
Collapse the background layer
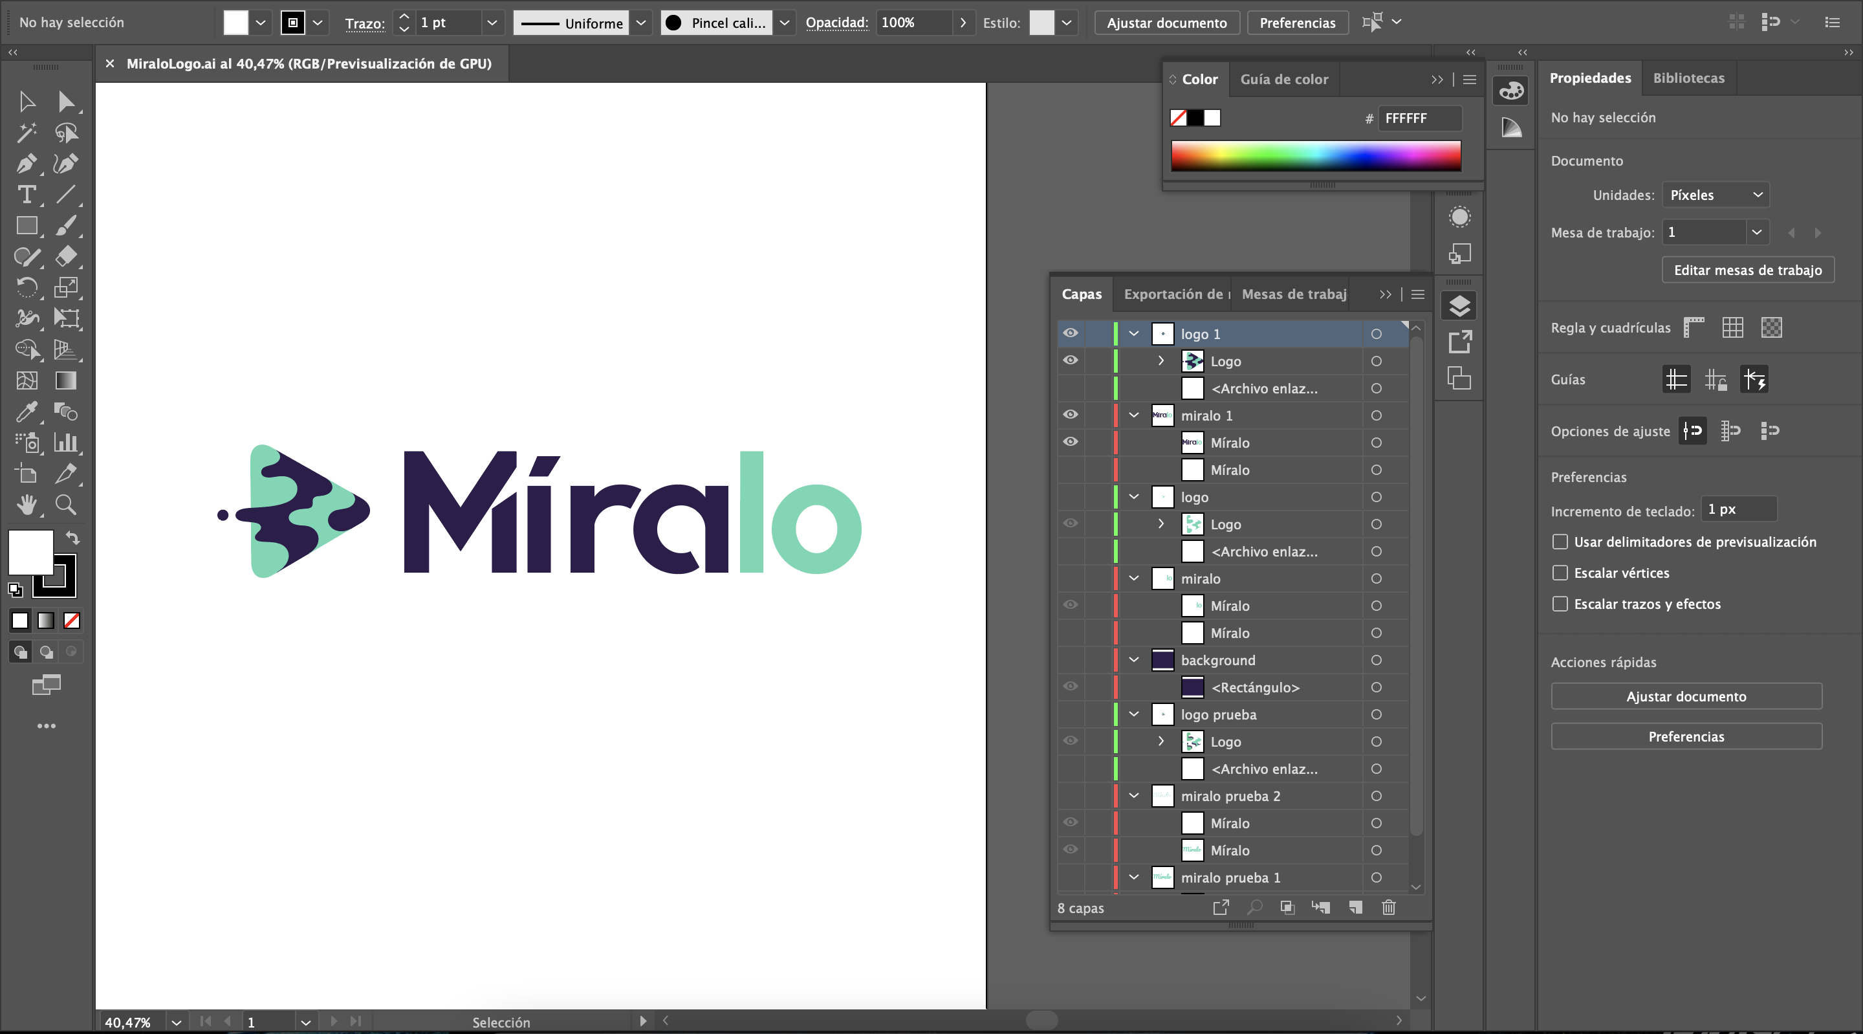click(x=1134, y=660)
